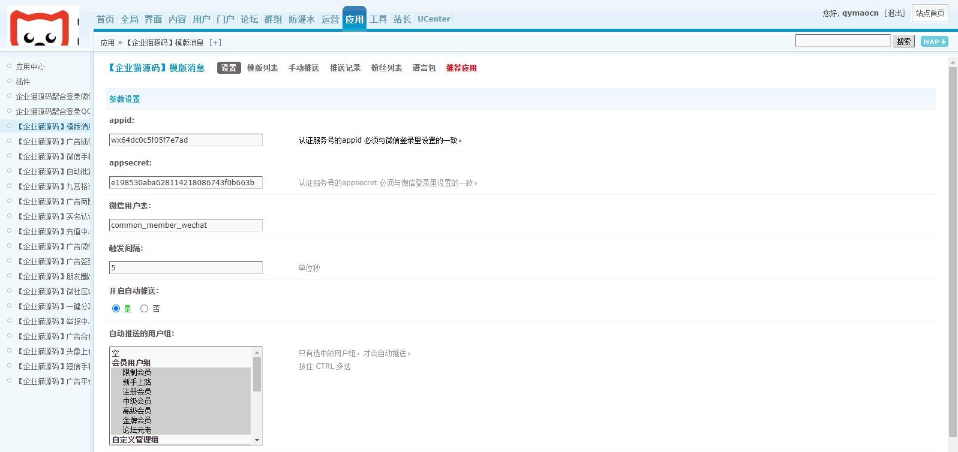Open 企业猫源码聚合登录微 sidebar item
This screenshot has height=452, width=958.
[x=53, y=97]
